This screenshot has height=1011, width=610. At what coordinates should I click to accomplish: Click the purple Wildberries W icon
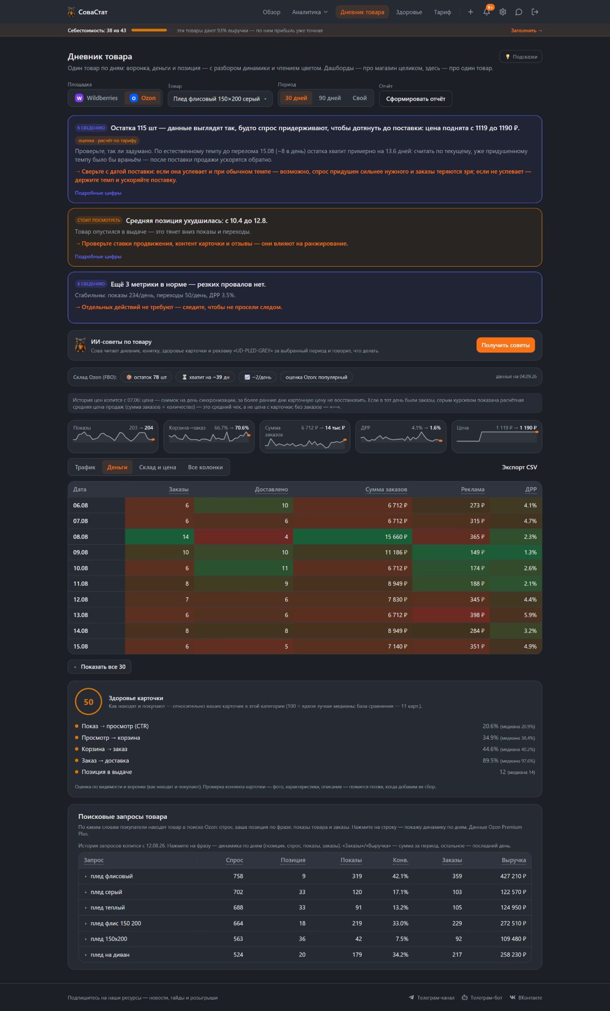79,98
